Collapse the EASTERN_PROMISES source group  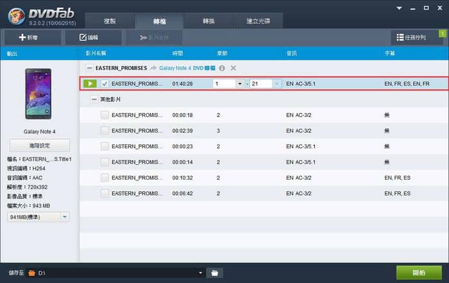[90, 68]
